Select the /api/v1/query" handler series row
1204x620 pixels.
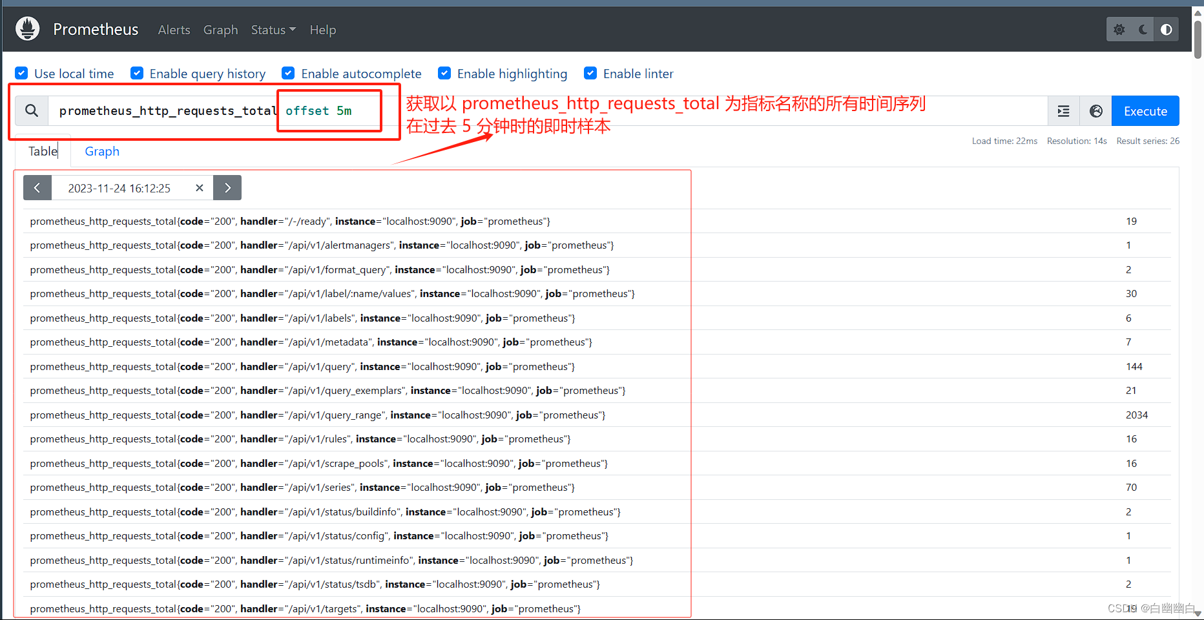597,366
